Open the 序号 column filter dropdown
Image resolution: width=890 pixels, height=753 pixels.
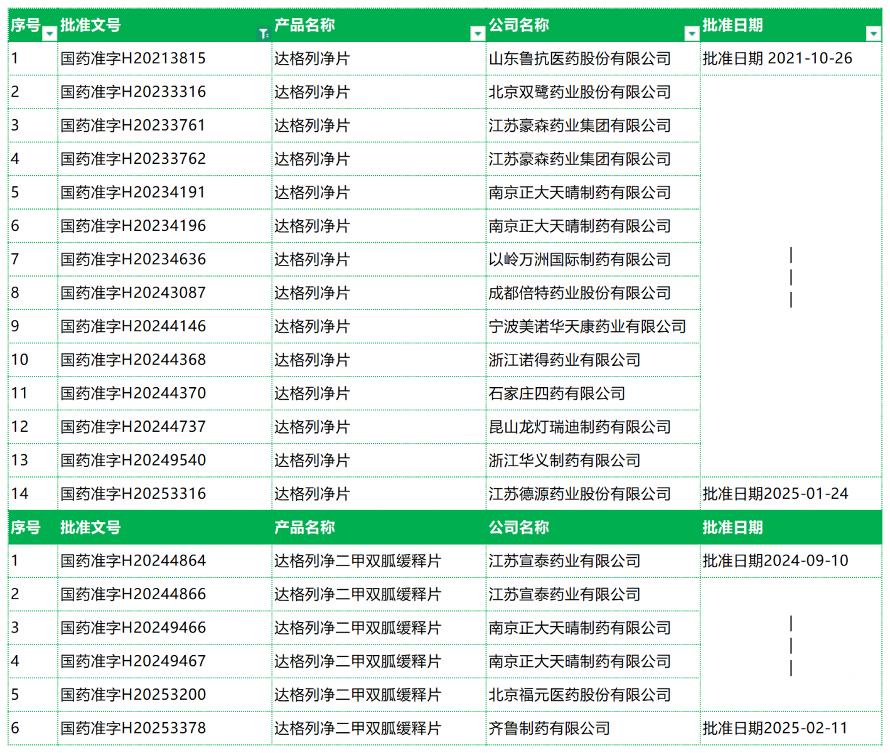click(x=50, y=34)
